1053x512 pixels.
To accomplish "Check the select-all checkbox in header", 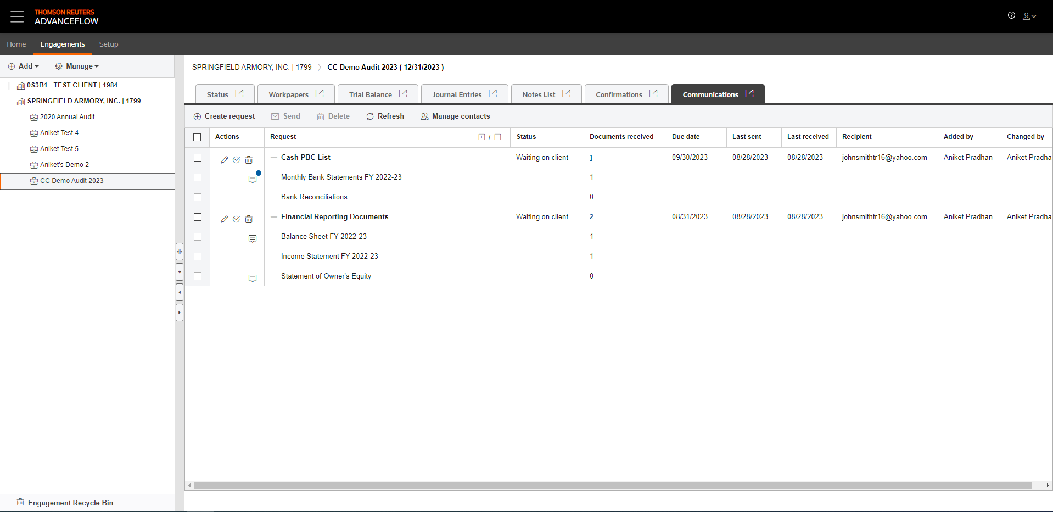I will click(198, 137).
